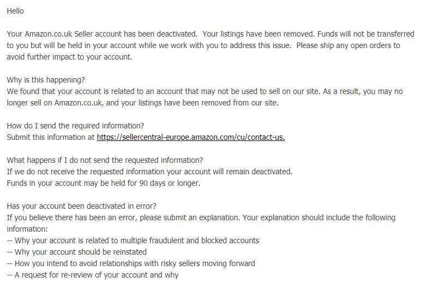Click the bullet 'Why your account should be reinstated'
This screenshot has width=427, height=288.
(77, 252)
